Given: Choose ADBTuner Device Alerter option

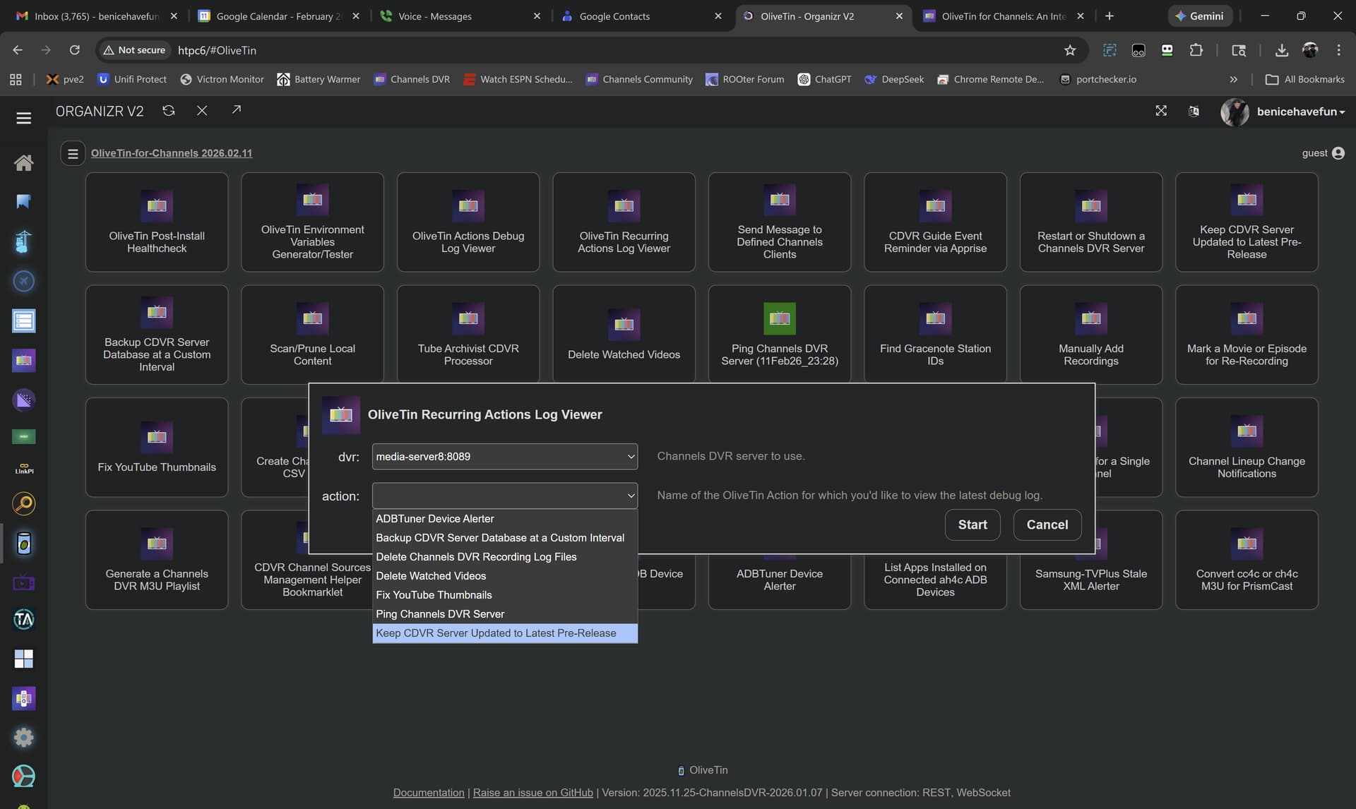Looking at the screenshot, I should click(434, 519).
